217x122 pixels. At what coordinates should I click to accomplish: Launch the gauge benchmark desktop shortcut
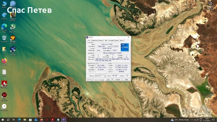pyautogui.click(x=4, y=107)
